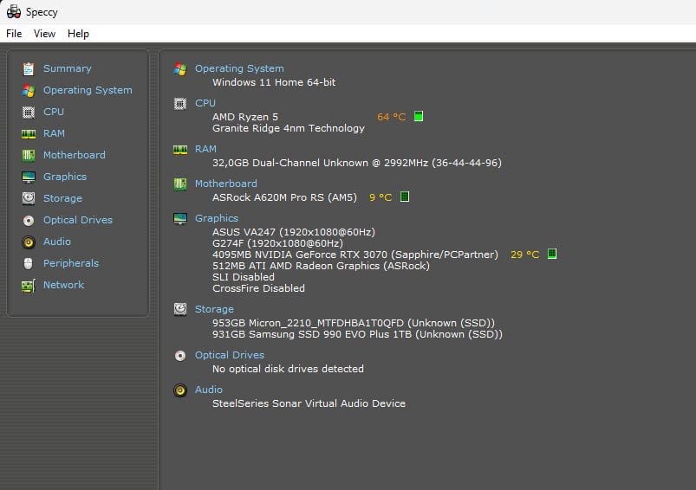Click the Storage hard drive icon in sidebar
The width and height of the screenshot is (696, 490).
29,198
